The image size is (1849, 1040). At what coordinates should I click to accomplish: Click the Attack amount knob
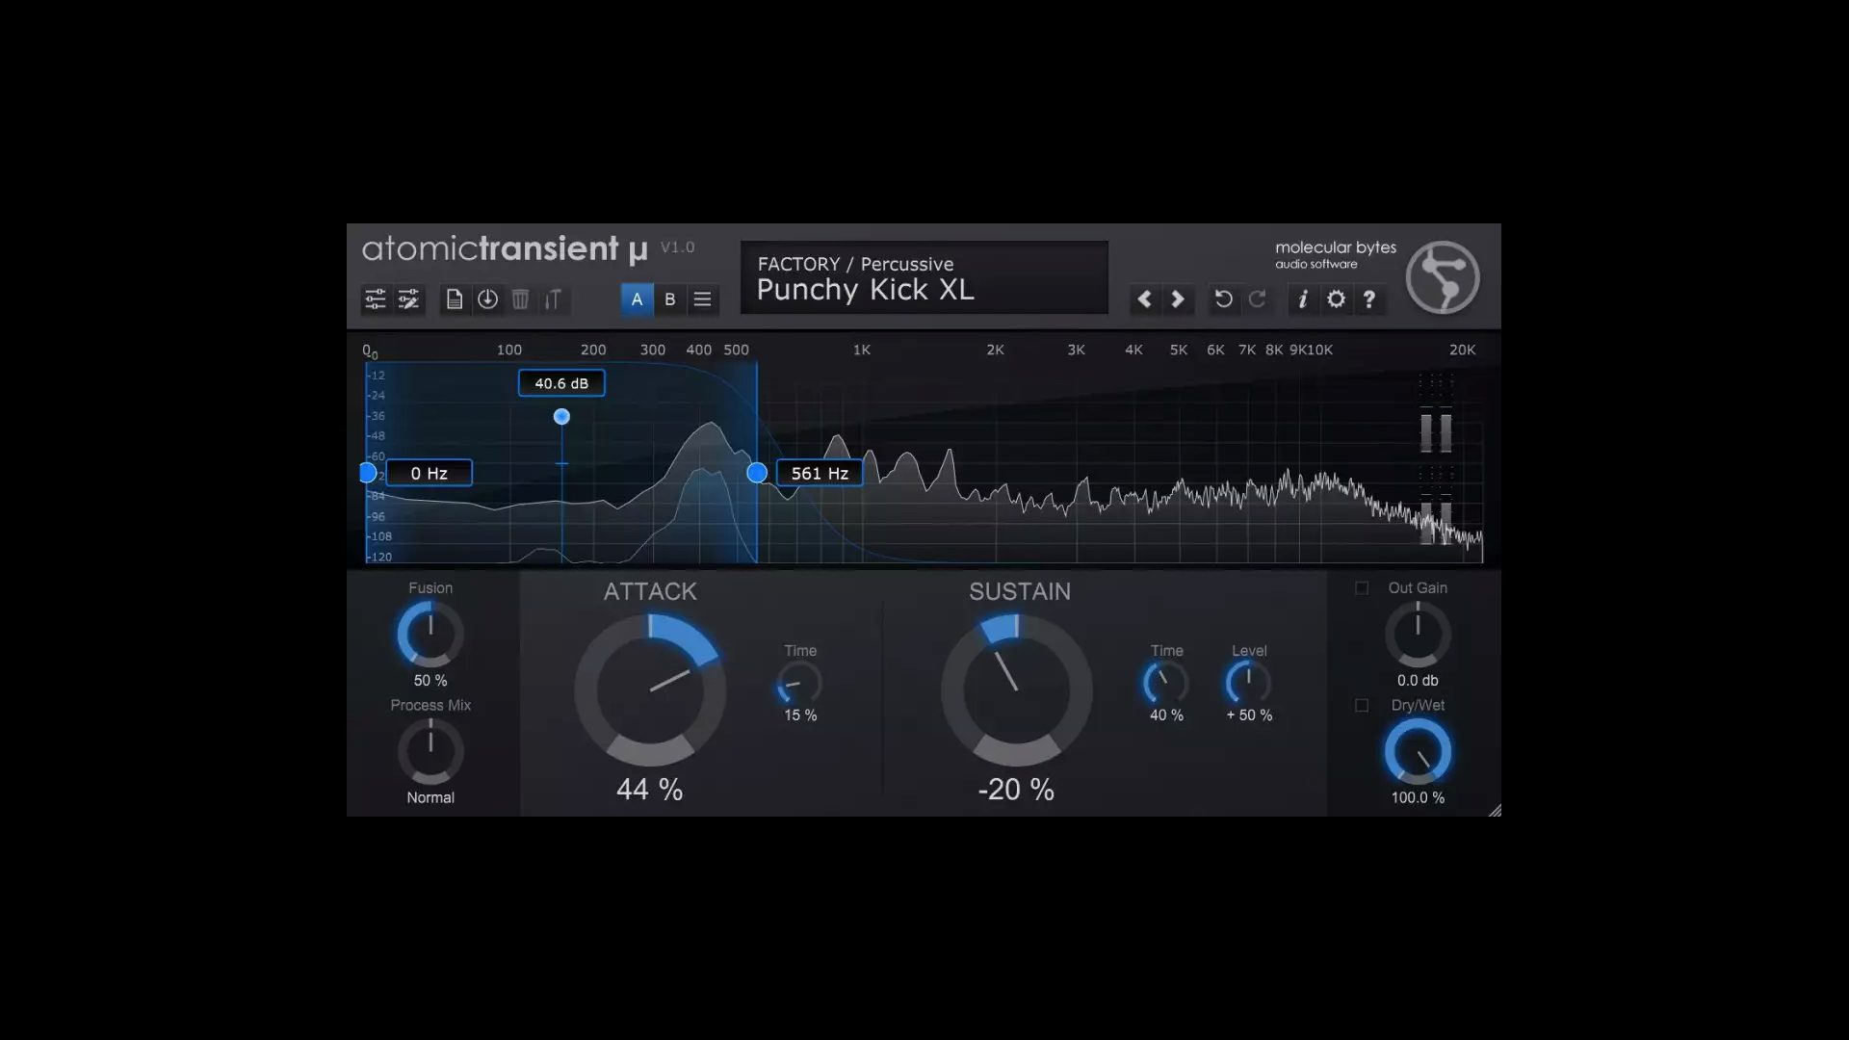(x=650, y=690)
